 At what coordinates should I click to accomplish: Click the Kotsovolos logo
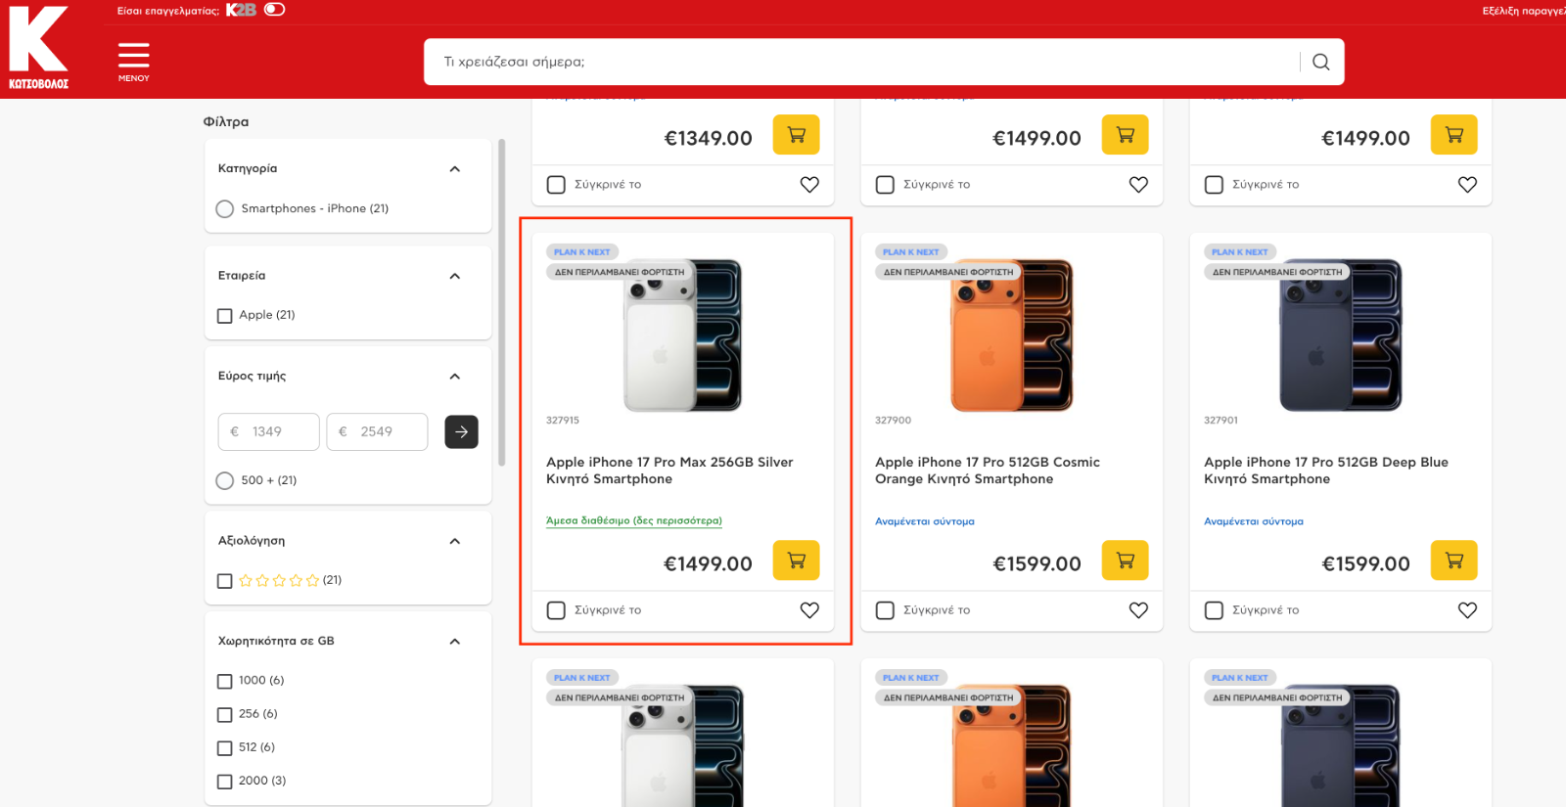[x=39, y=48]
